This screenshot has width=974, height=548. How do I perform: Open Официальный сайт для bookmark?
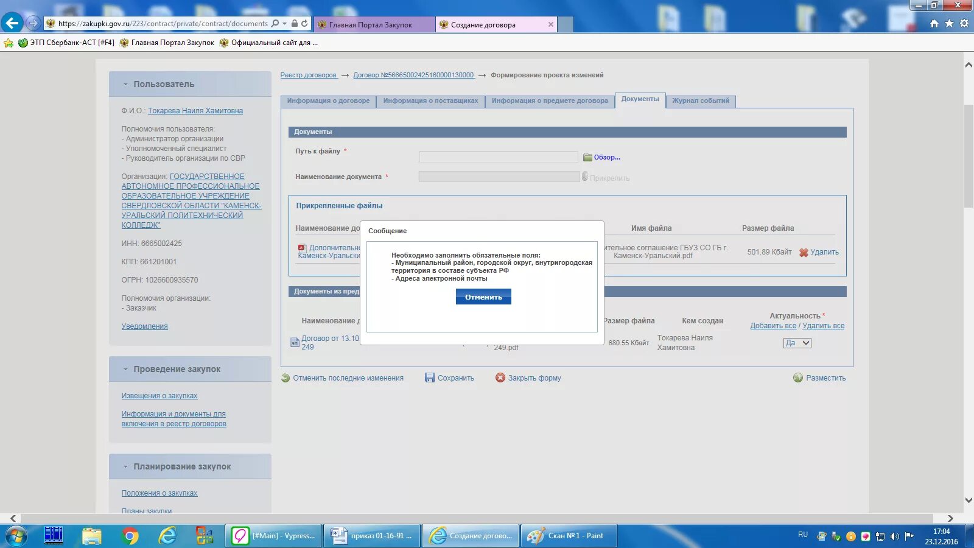point(268,43)
